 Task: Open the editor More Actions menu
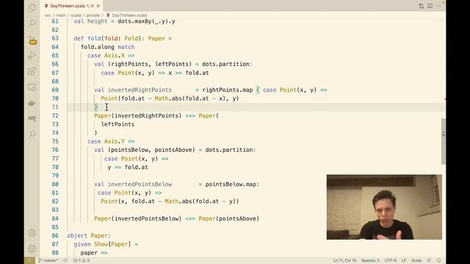point(438,6)
